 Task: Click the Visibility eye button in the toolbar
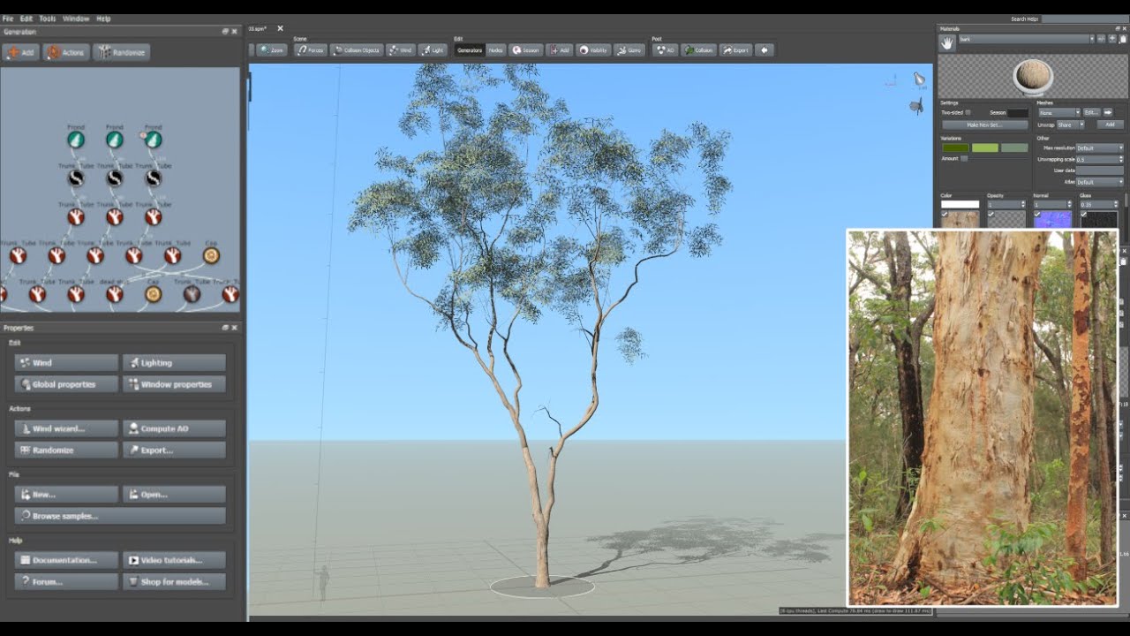[x=593, y=50]
